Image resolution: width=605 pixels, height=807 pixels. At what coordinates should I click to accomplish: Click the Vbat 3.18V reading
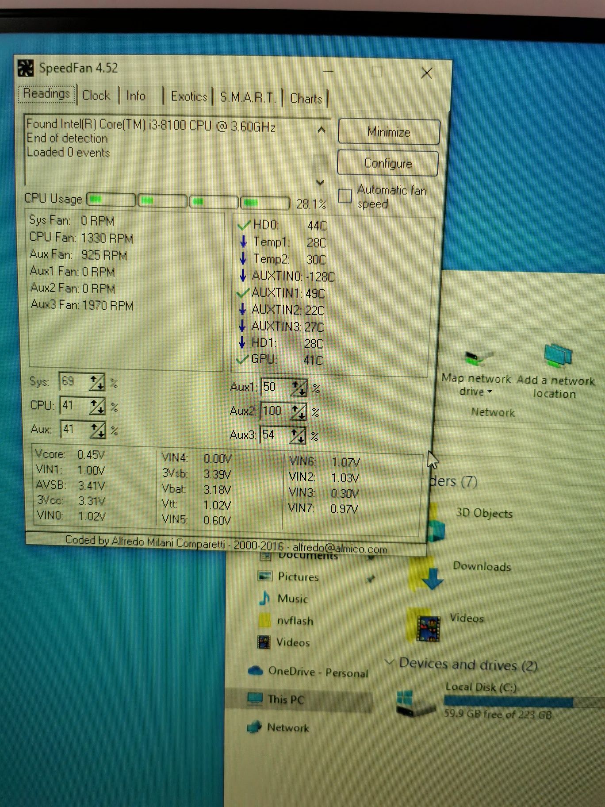coord(196,489)
